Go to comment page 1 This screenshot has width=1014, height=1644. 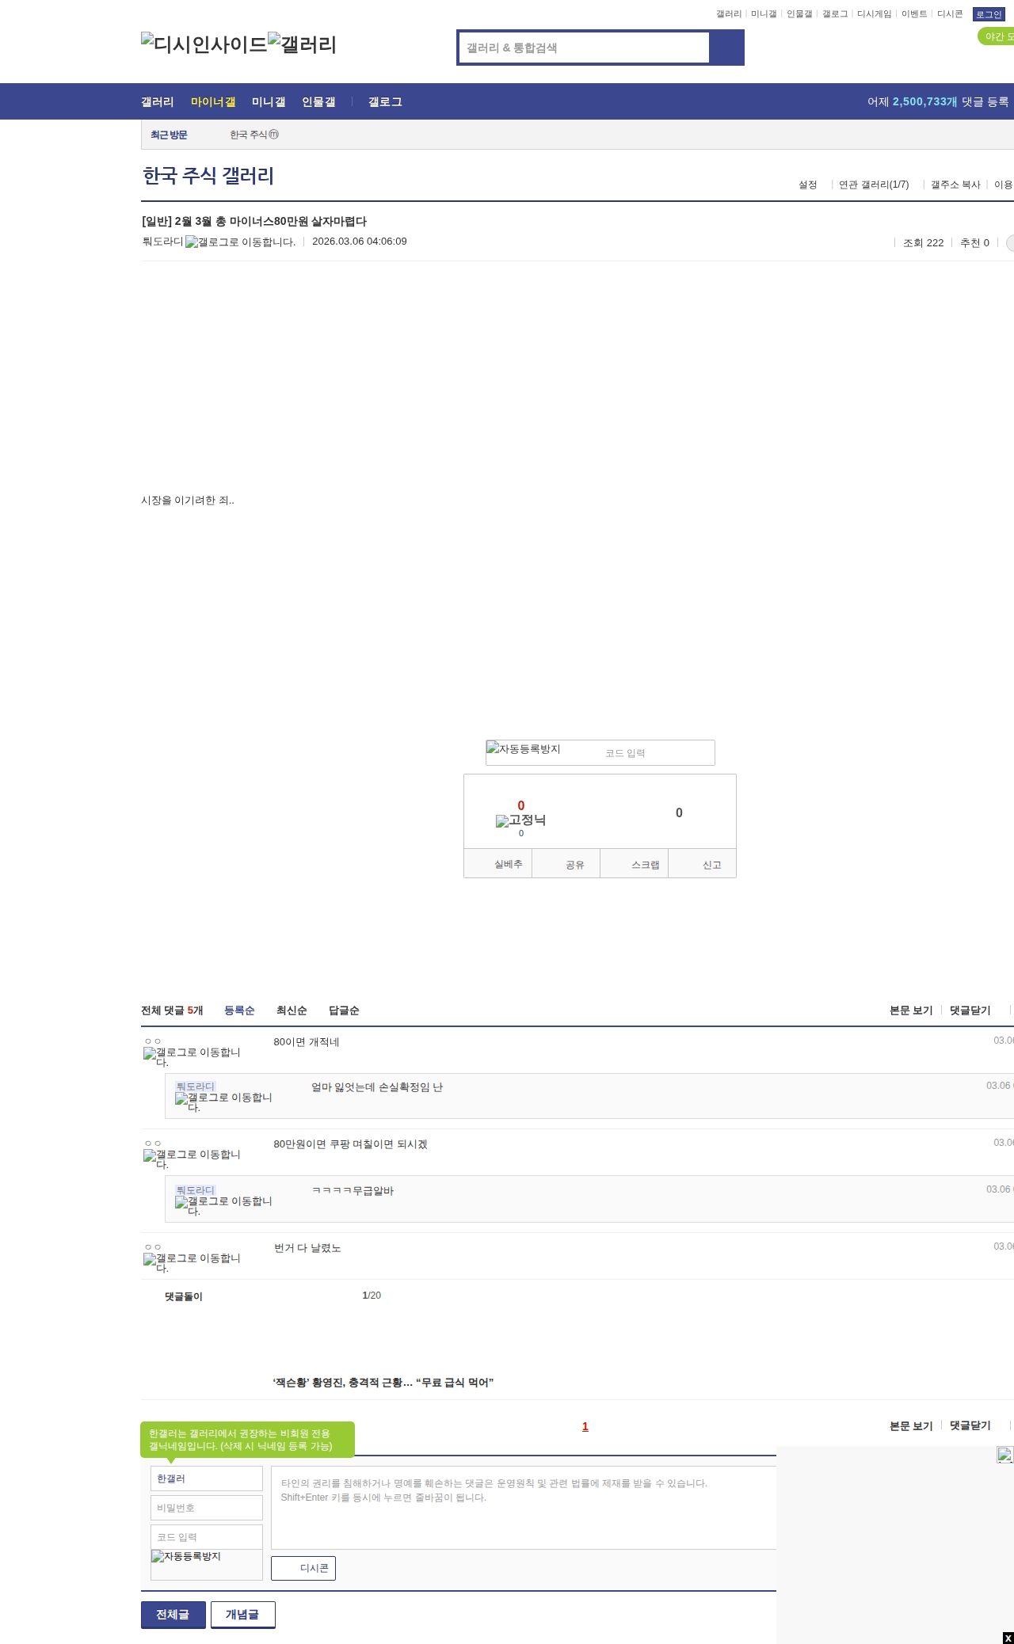coord(585,1426)
